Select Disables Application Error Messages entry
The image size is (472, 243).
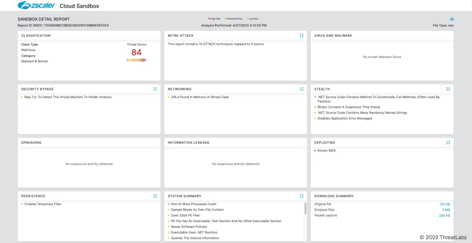[344, 118]
